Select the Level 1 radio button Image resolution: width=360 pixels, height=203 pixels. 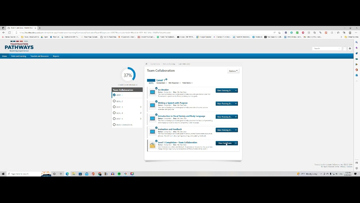[114, 95]
